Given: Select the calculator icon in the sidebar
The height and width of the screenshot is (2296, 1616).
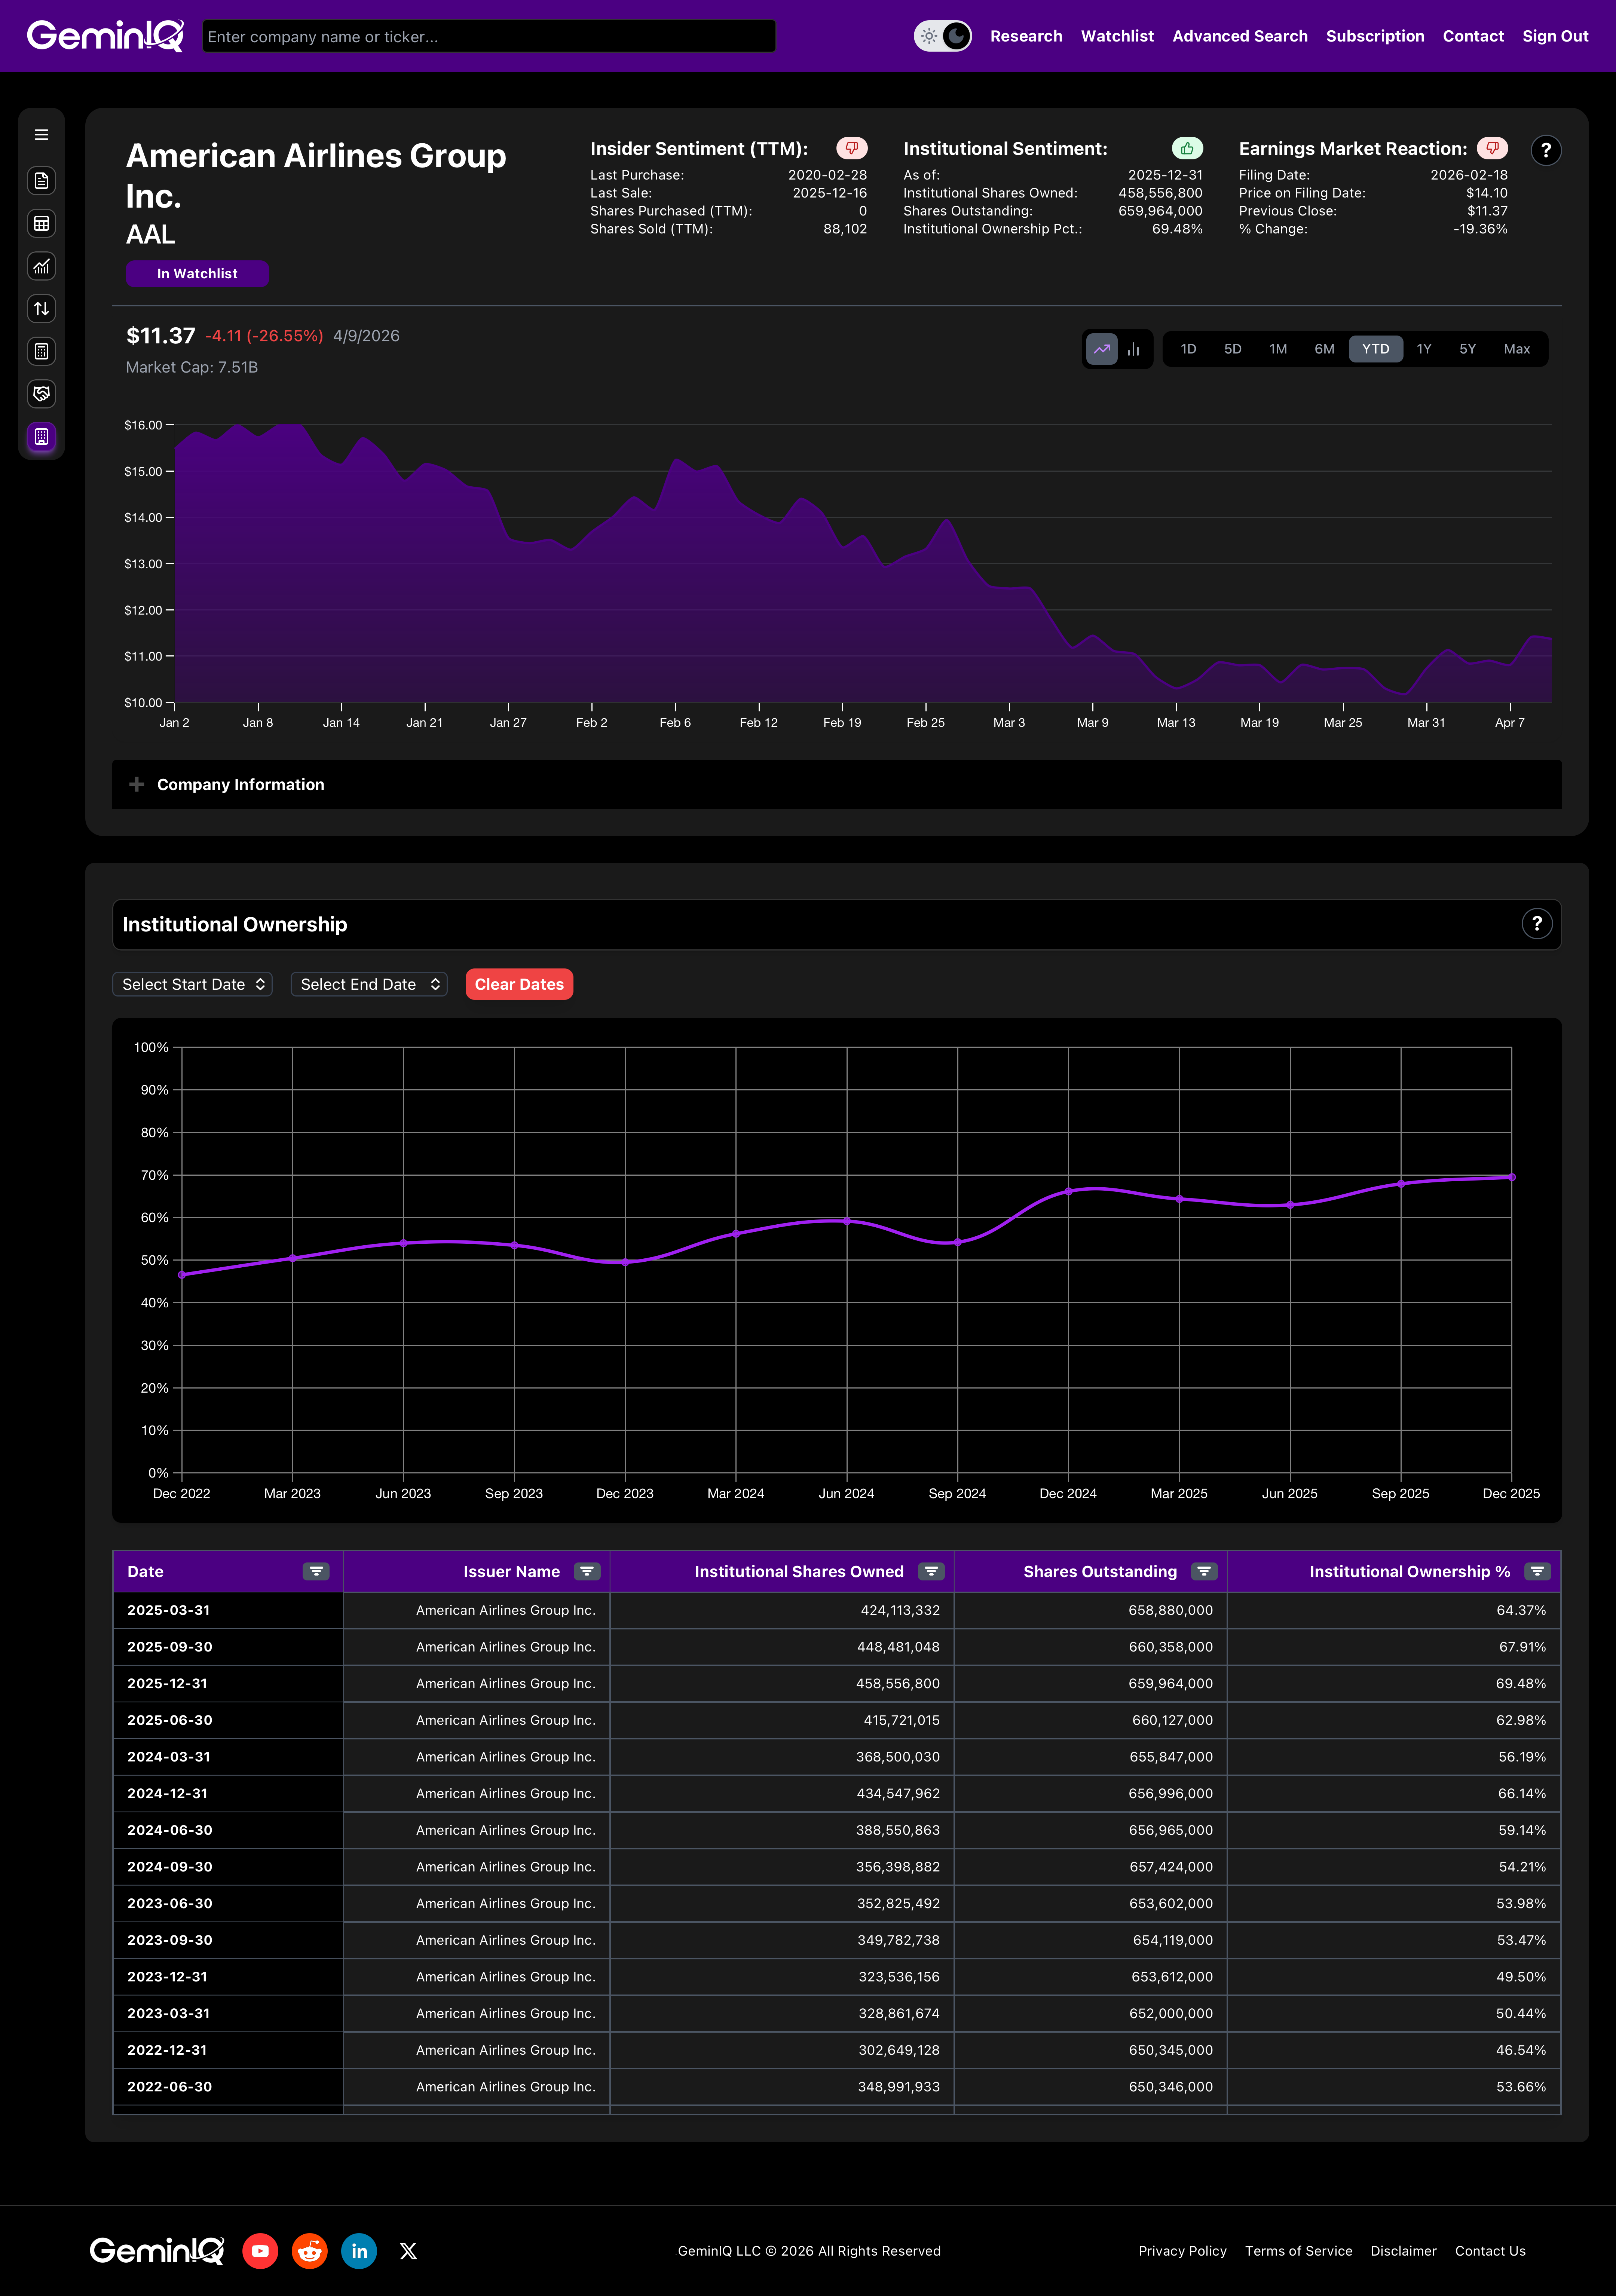Looking at the screenshot, I should 41,351.
